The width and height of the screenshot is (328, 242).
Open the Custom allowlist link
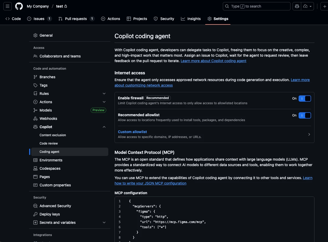click(x=133, y=132)
